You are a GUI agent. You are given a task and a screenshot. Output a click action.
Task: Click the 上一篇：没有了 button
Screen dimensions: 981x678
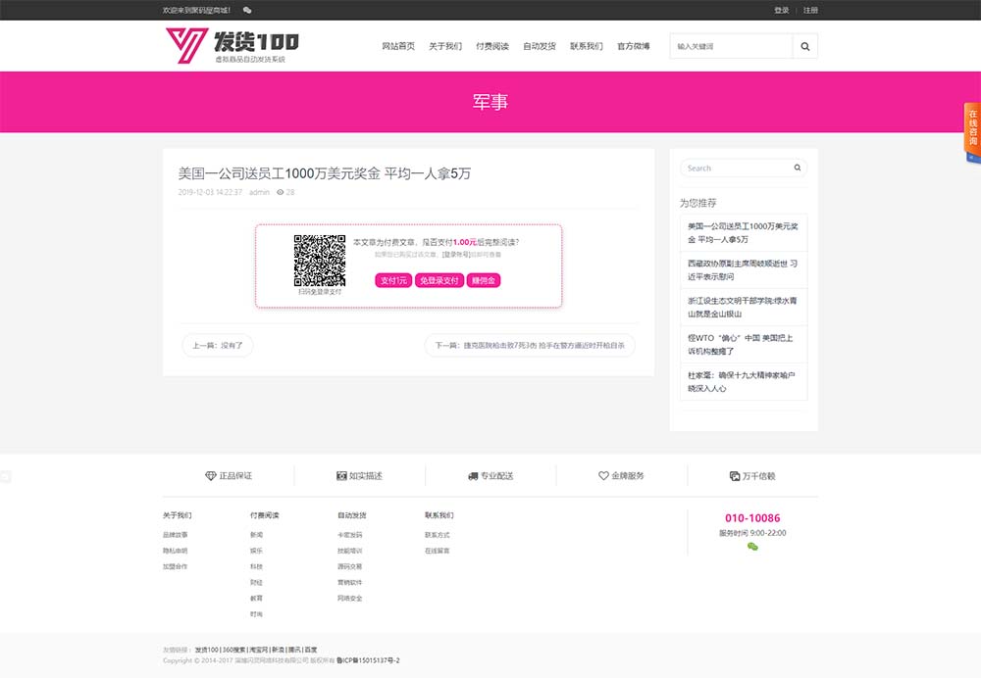coord(218,346)
